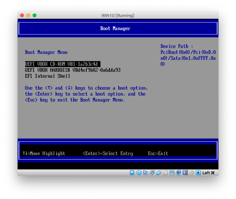Choose the EFI Internal Shell entry
The width and height of the screenshot is (236, 199).
point(48,76)
